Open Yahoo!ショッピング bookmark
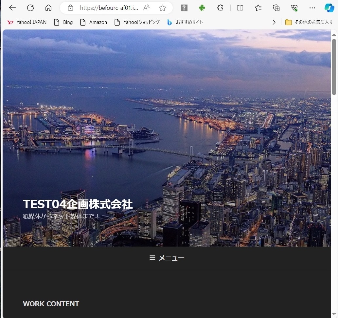The width and height of the screenshot is (338, 318). 137,22
